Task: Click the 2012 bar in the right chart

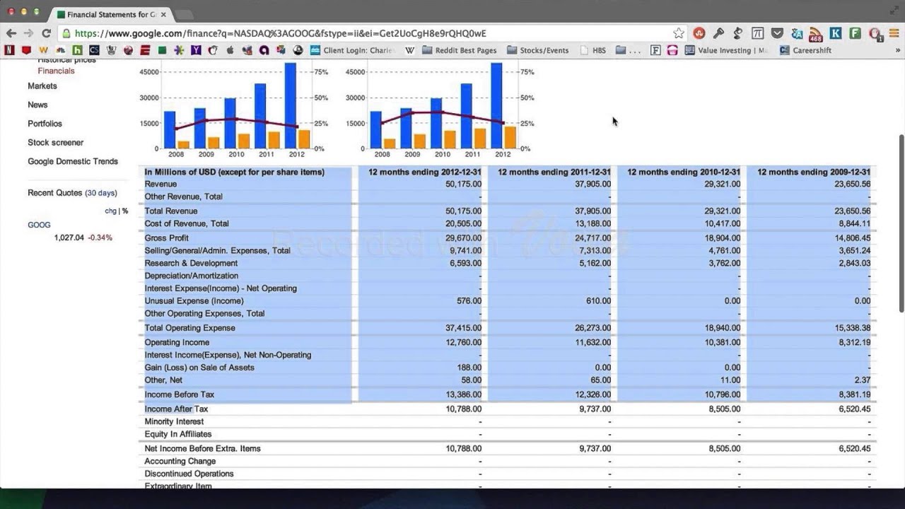Action: [496, 105]
